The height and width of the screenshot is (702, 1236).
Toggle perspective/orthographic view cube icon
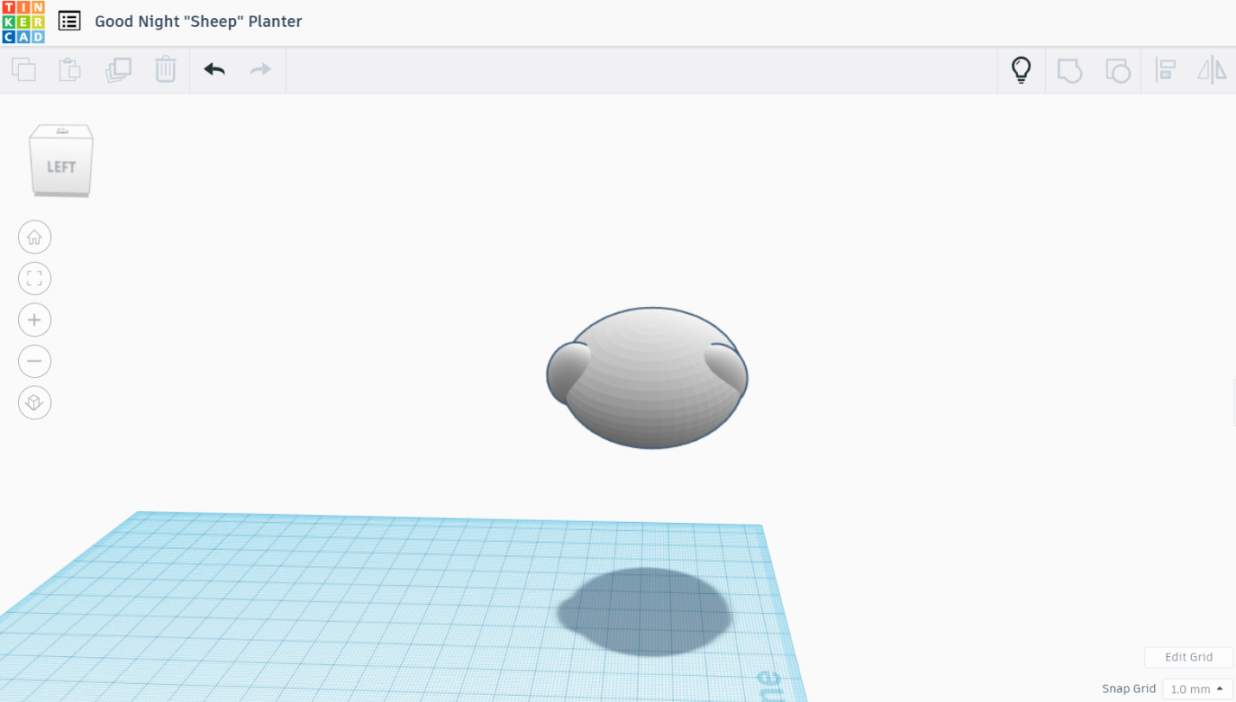[35, 403]
